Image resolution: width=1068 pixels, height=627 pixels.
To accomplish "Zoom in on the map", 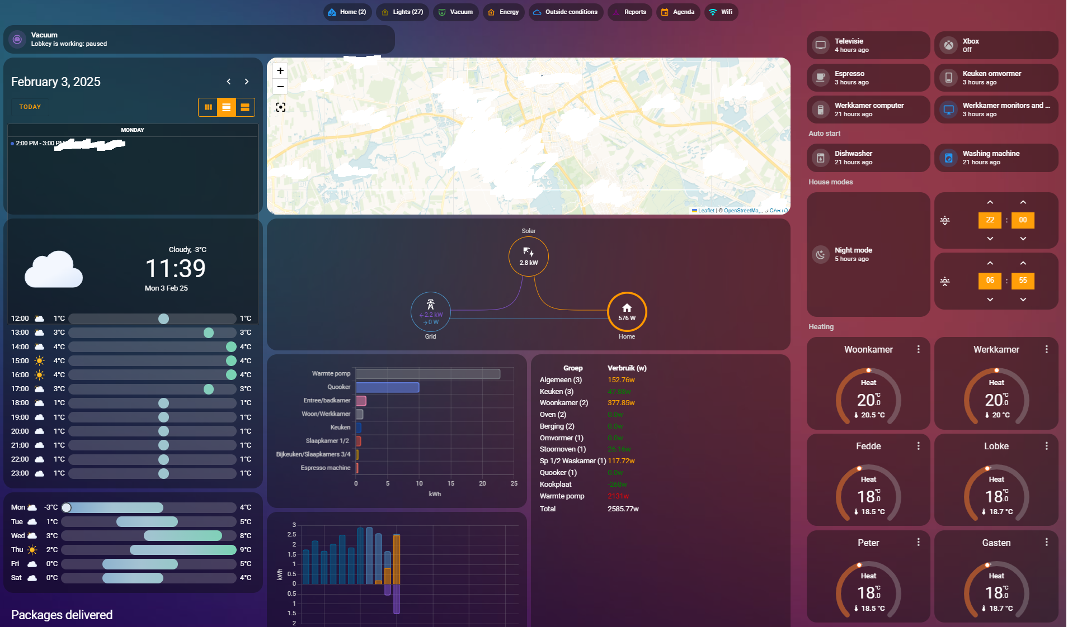I will [280, 71].
